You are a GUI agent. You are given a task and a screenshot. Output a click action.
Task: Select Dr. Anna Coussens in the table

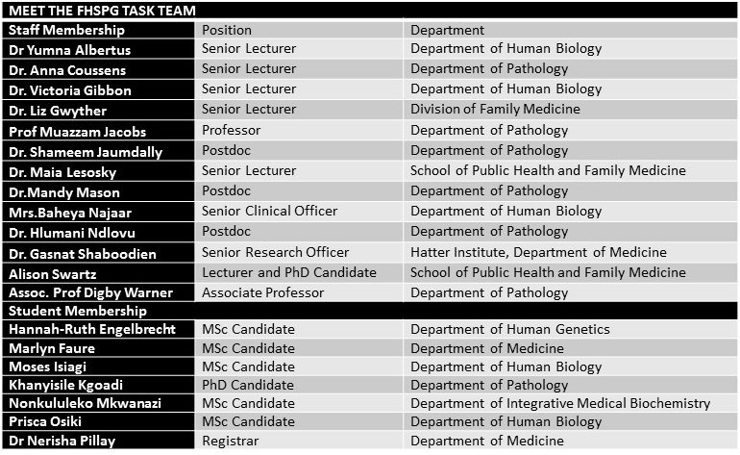pyautogui.click(x=67, y=70)
